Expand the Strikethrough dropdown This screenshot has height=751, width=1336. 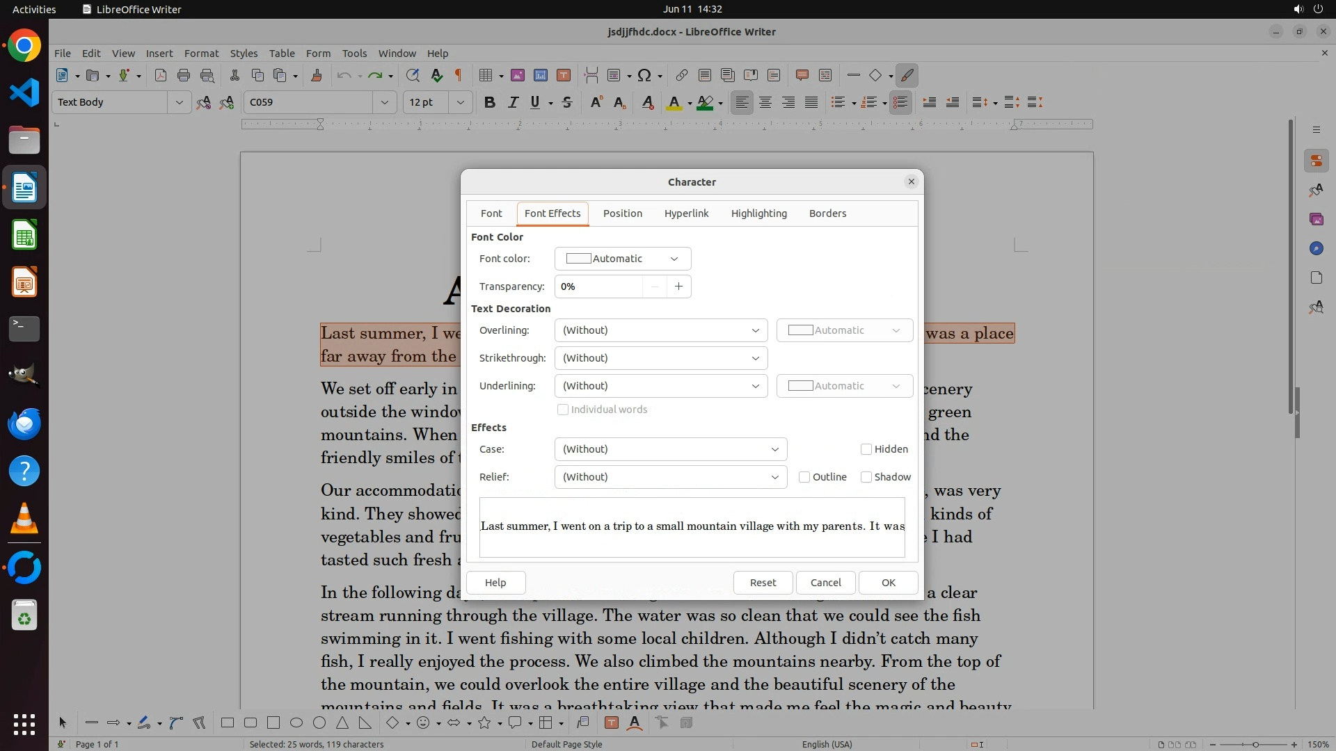[x=660, y=358]
